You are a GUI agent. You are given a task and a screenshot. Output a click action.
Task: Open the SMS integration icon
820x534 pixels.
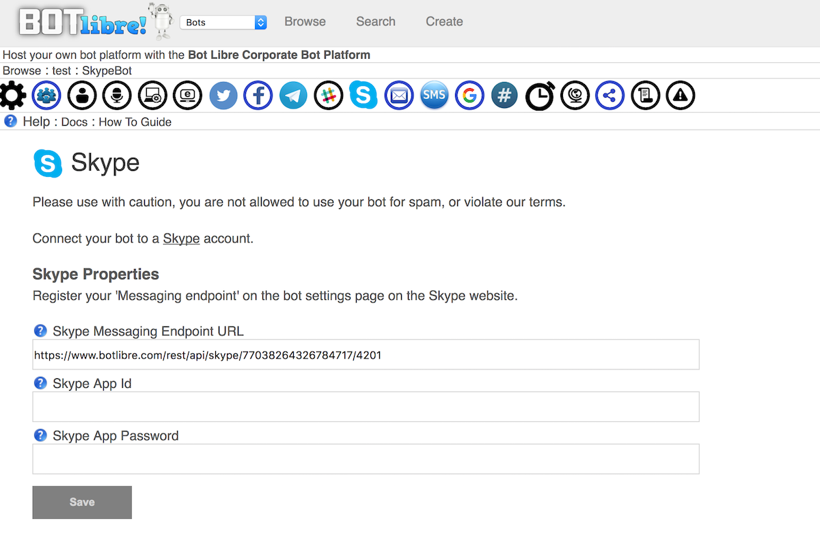coord(434,96)
